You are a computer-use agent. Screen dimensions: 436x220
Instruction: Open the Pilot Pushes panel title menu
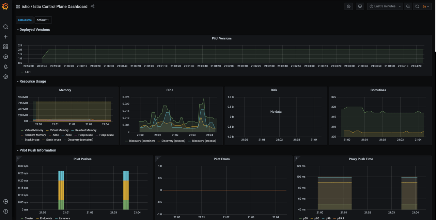point(82,159)
